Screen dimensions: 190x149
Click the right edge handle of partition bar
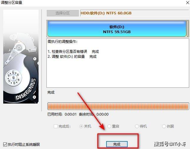point(188,28)
